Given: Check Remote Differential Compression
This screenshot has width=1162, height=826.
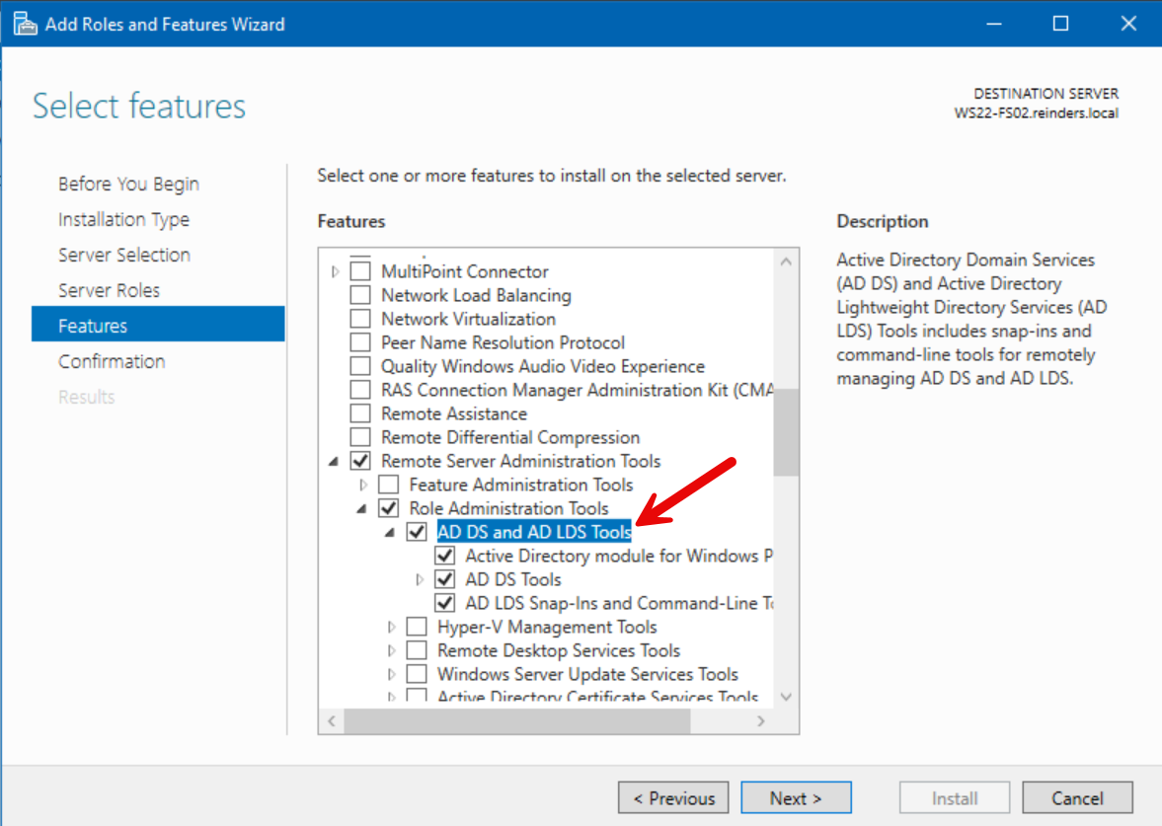Looking at the screenshot, I should click(x=360, y=436).
